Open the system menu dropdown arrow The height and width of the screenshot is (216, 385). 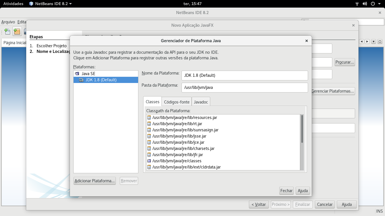coord(379,4)
